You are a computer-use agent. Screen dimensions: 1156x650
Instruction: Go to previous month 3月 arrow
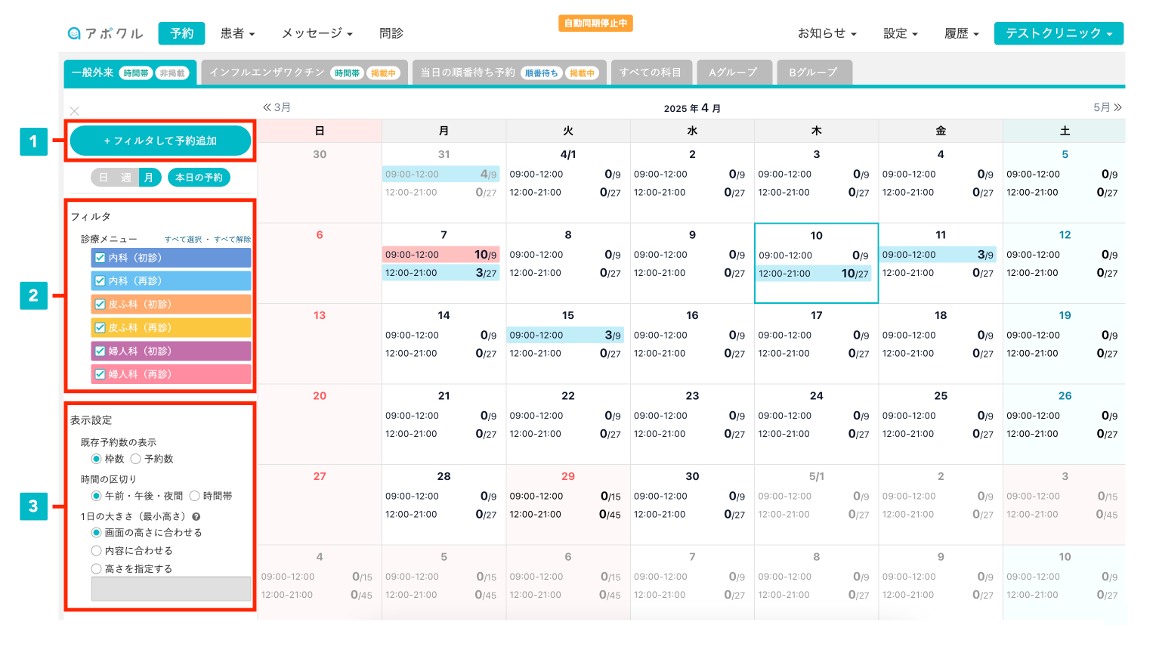[x=267, y=107]
